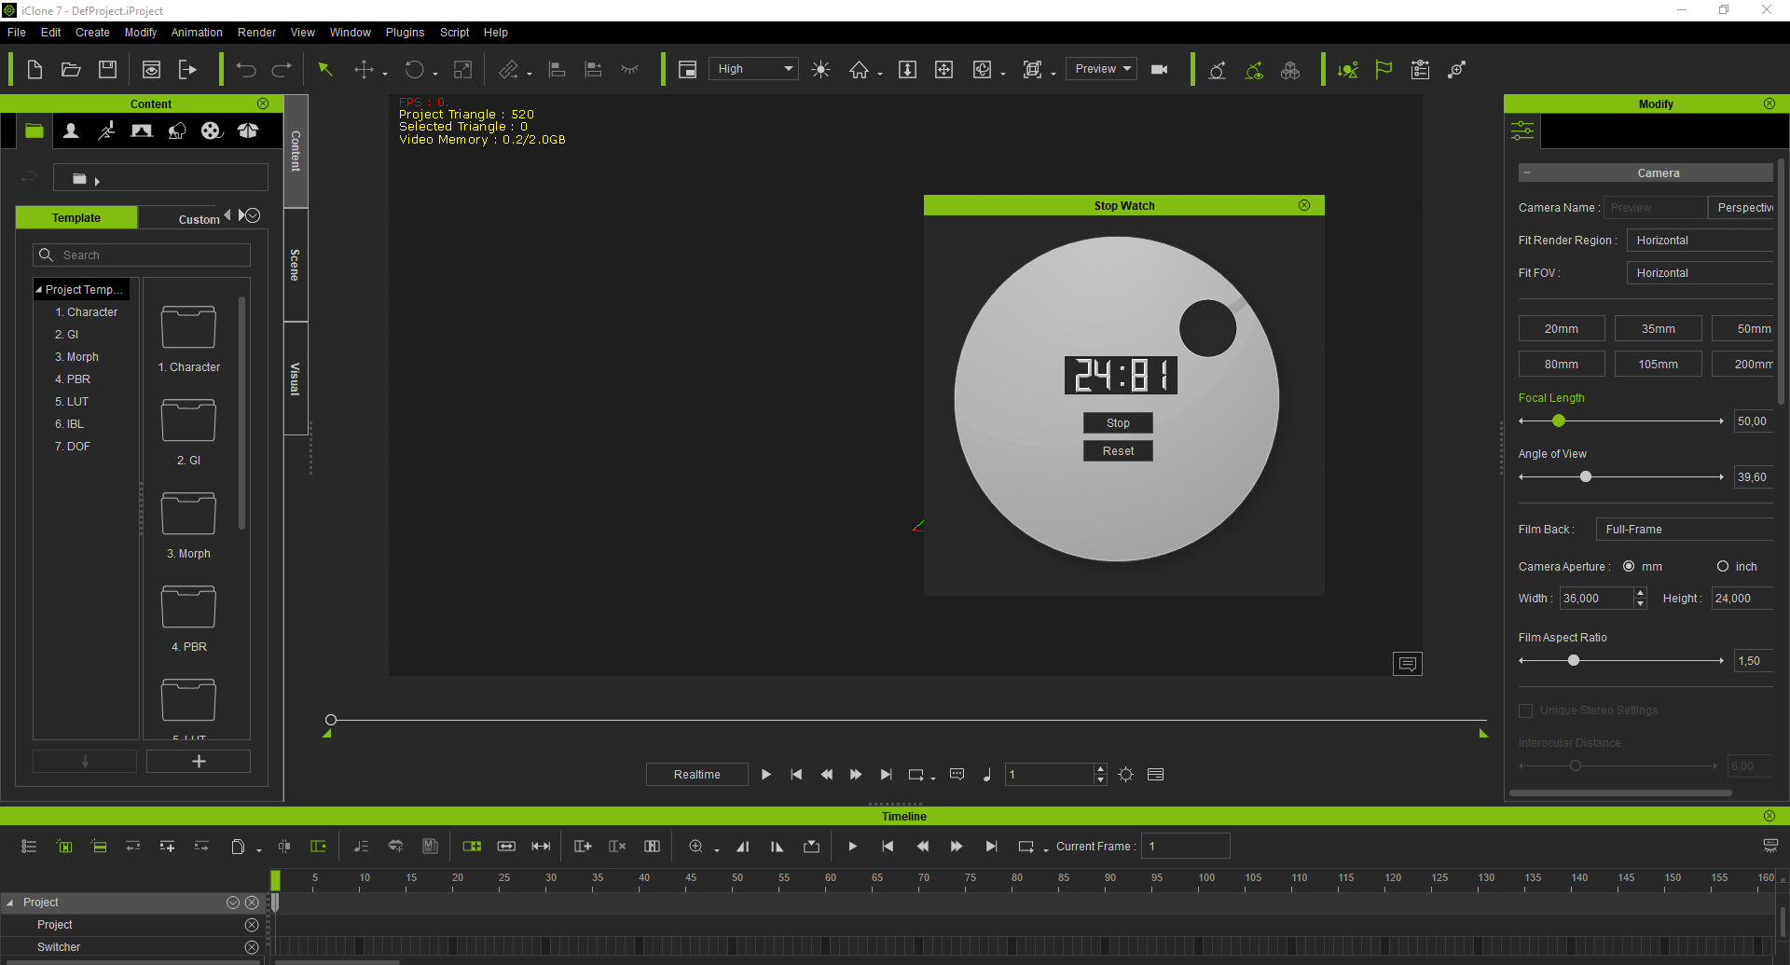Open the Preview camera dropdown
Viewport: 1790px width, 965px height.
(1101, 69)
